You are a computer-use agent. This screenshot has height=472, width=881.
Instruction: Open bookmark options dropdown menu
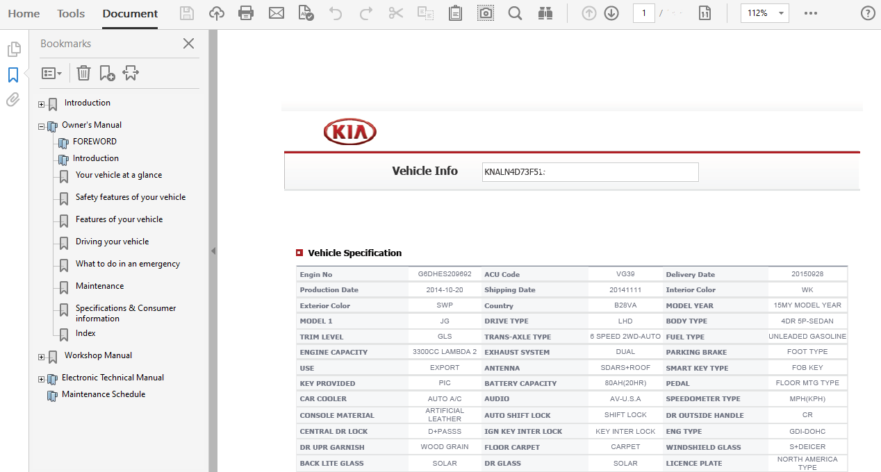pos(51,73)
